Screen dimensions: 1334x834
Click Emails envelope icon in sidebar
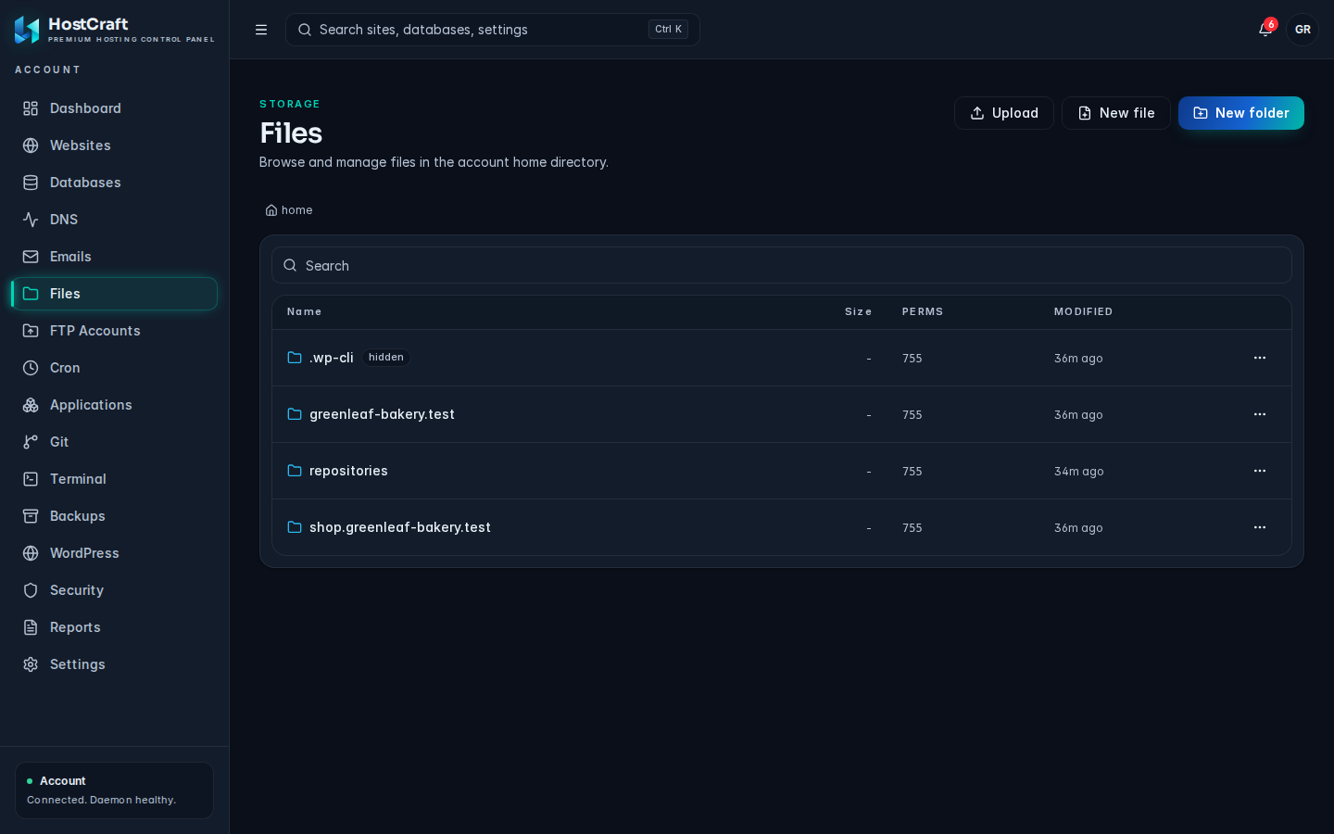(31, 257)
